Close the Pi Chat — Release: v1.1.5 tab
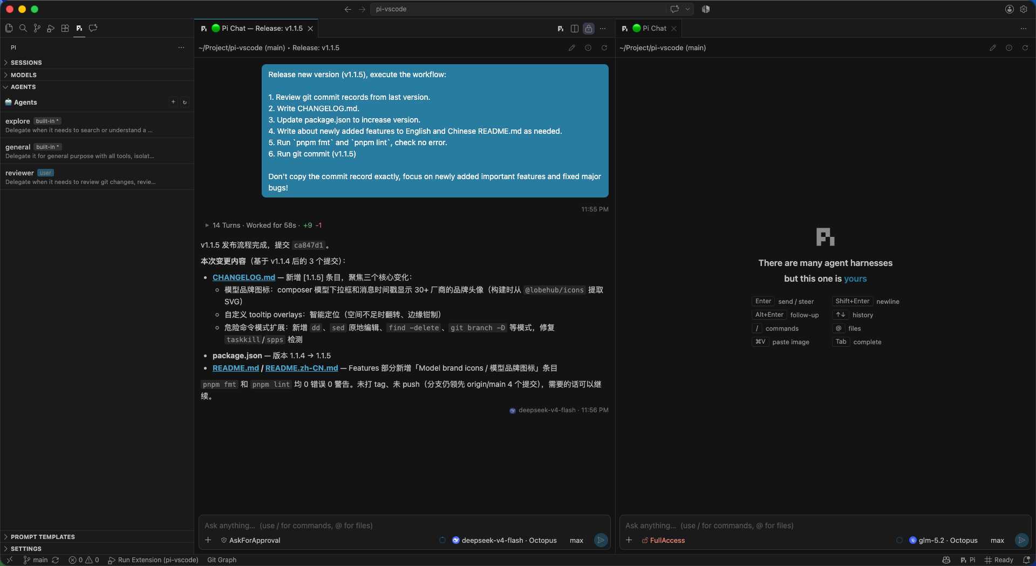 click(x=310, y=29)
